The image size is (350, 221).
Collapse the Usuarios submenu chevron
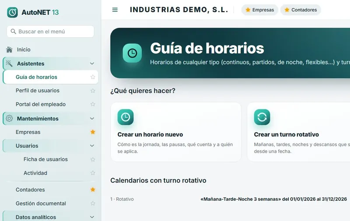coord(92,146)
